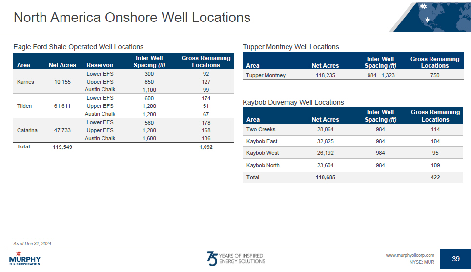
Task: Click the As of Dec 31, 2024 footnote
Action: tap(33, 243)
